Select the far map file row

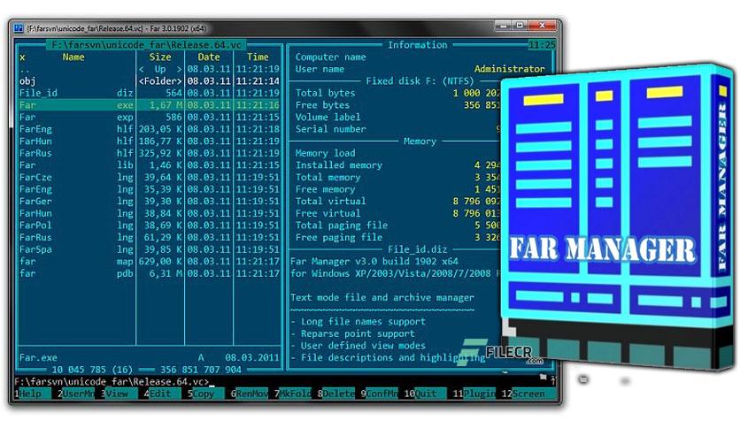tap(149, 261)
